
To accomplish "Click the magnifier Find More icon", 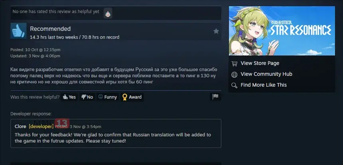I will click(234, 85).
